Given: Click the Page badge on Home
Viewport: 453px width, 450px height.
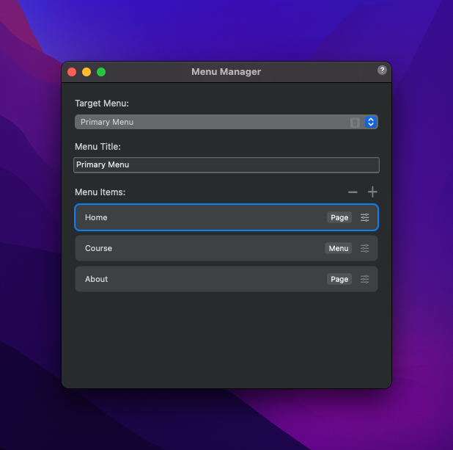Looking at the screenshot, I should (x=339, y=218).
